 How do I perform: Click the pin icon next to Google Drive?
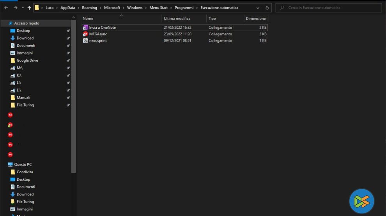(68, 61)
